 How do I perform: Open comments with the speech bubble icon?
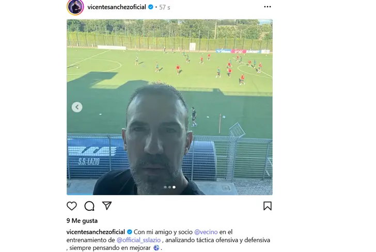[89, 206]
